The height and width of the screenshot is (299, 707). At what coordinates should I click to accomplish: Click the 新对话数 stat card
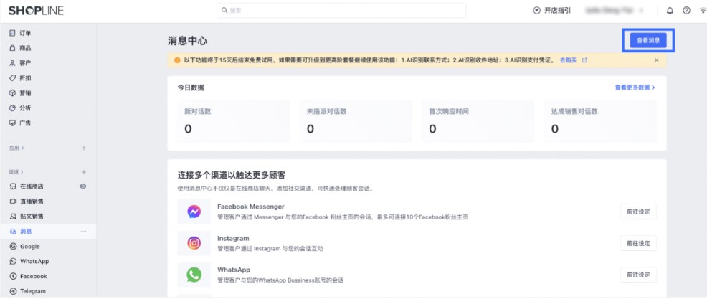[234, 121]
